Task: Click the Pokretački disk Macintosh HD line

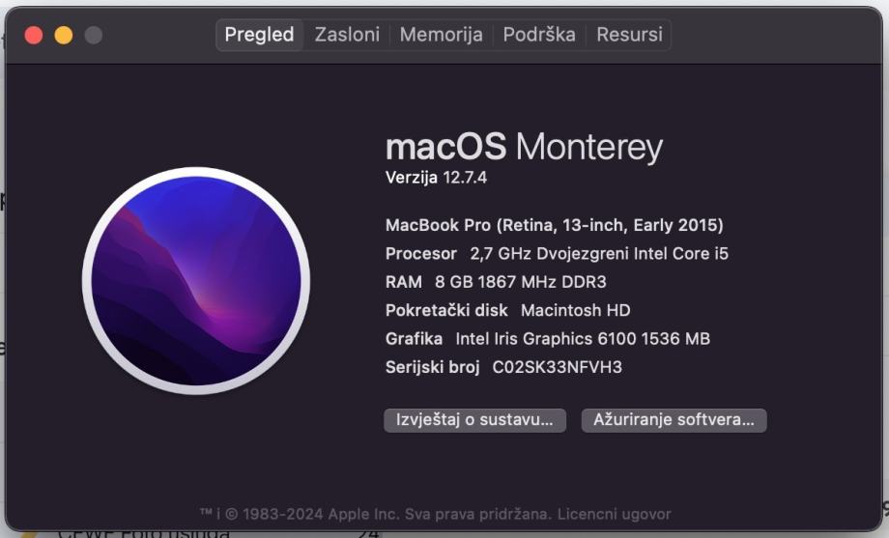Action: 507,310
